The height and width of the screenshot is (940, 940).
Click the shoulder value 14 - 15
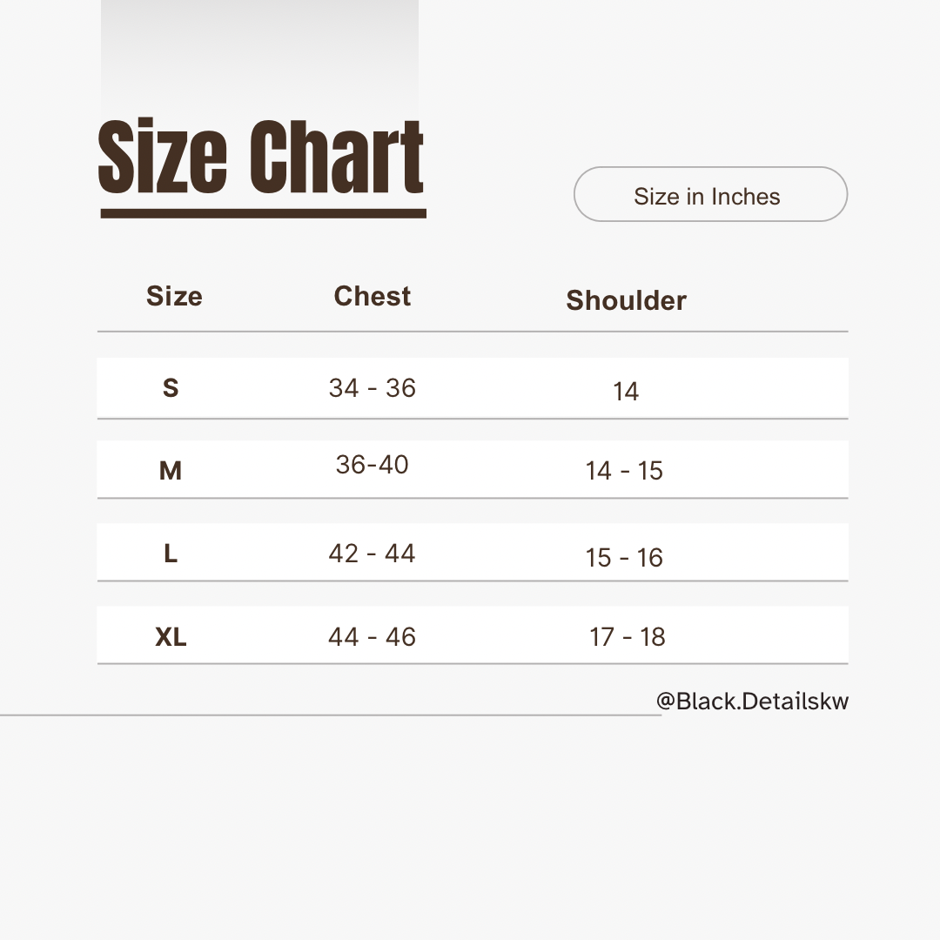click(624, 471)
